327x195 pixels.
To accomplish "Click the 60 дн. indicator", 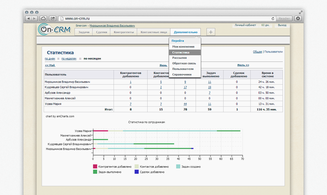I will (265, 25).
